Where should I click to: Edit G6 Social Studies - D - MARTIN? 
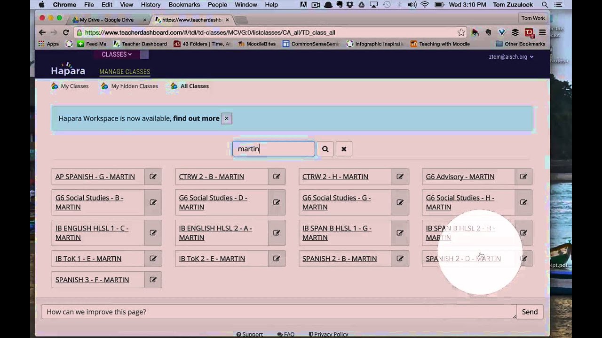tap(277, 202)
